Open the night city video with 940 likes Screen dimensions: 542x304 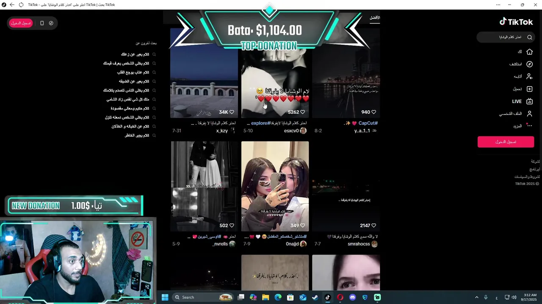(346, 73)
